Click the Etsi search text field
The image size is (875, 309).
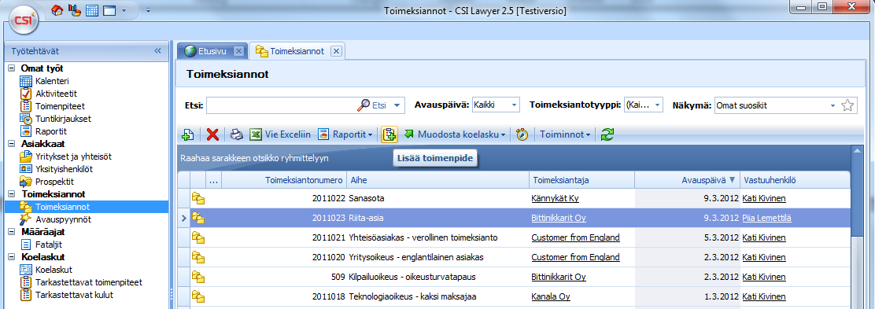pos(281,105)
